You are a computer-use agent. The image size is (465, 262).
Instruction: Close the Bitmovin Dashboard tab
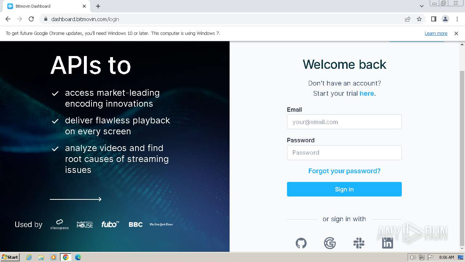(x=84, y=6)
